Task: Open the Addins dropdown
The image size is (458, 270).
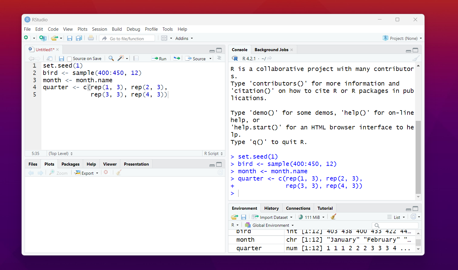Action: point(184,38)
